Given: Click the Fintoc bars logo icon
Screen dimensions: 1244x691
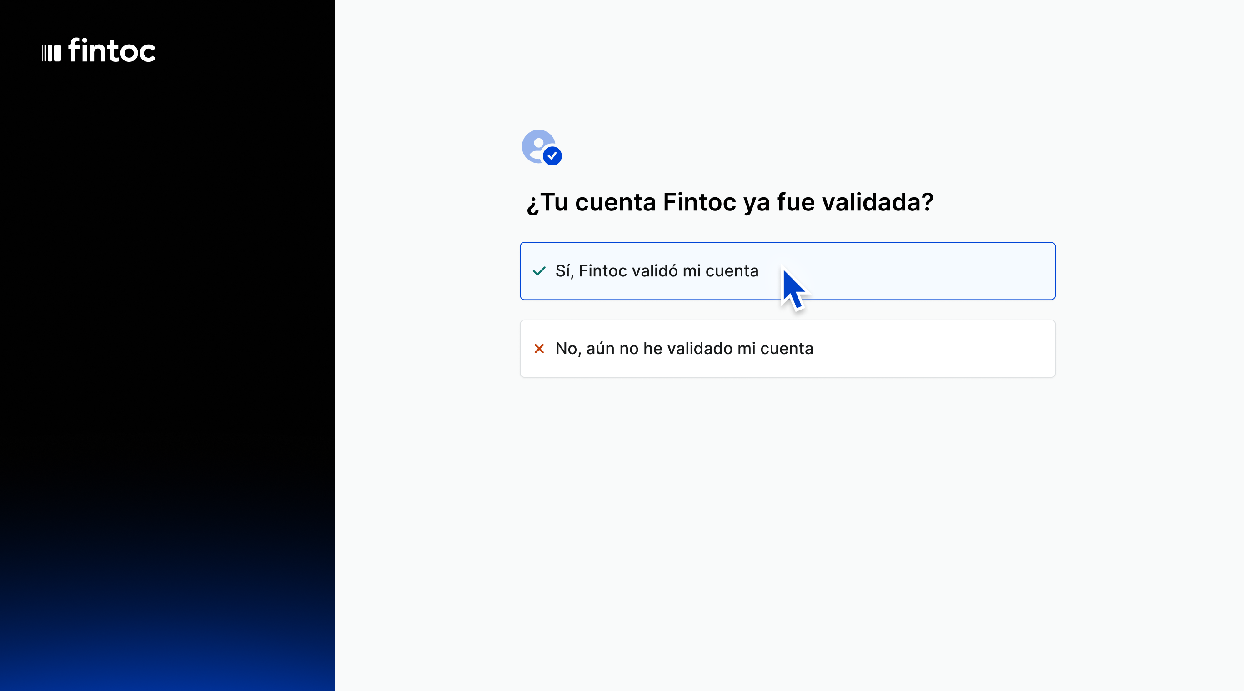Looking at the screenshot, I should (x=51, y=53).
